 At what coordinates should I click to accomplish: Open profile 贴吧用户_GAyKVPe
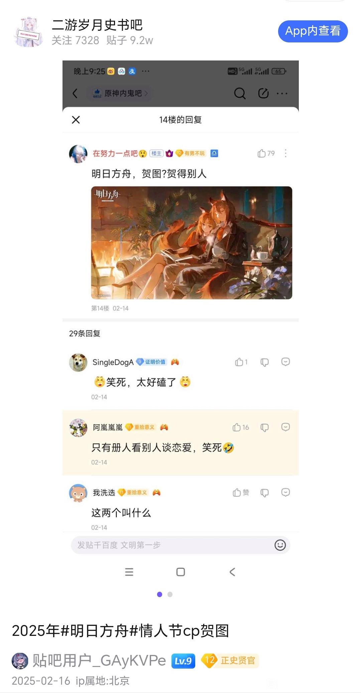click(x=99, y=661)
